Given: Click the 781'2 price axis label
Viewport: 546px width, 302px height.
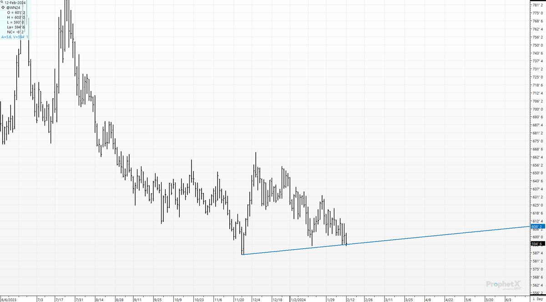Looking at the screenshot, I should point(537,5).
